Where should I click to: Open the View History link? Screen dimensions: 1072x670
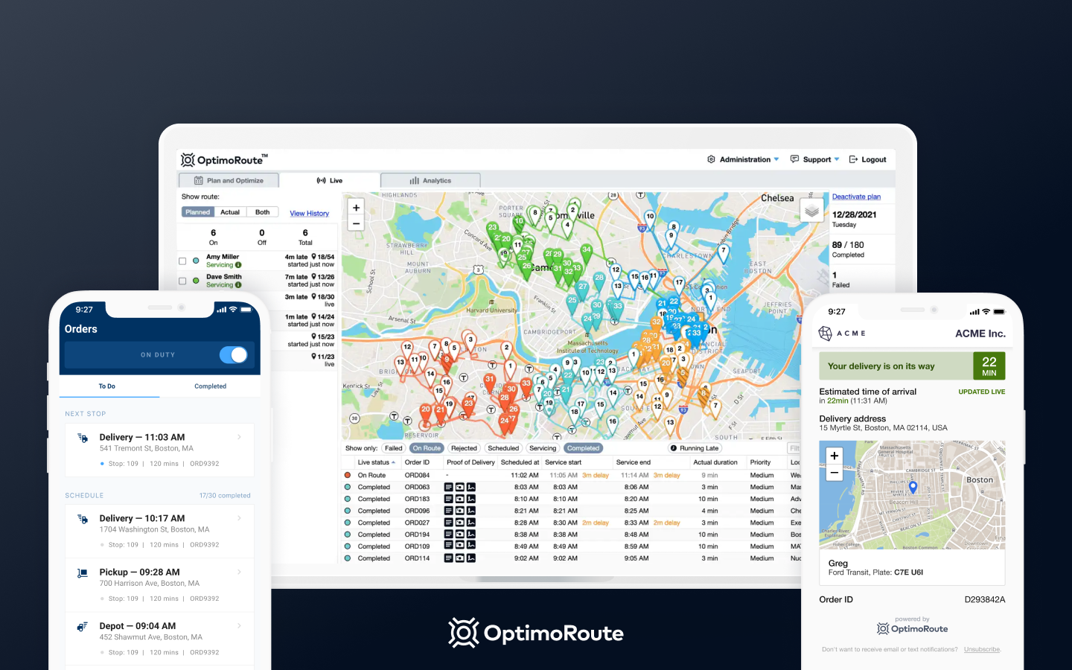tap(309, 214)
